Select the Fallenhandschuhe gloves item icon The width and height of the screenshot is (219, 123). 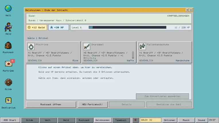click(142, 46)
